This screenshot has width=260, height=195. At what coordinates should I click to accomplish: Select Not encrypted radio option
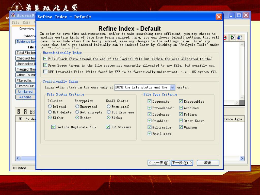pyautogui.click(x=77, y=112)
